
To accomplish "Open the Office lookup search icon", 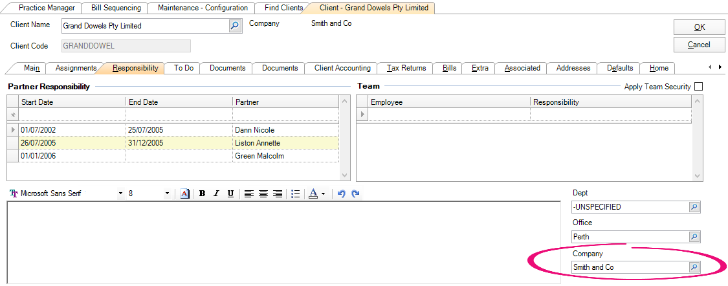I will click(x=694, y=237).
